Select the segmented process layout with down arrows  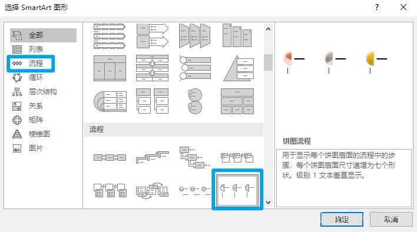[x=152, y=68]
